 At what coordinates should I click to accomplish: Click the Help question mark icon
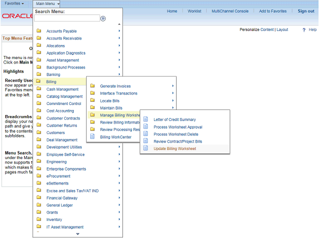304,30
